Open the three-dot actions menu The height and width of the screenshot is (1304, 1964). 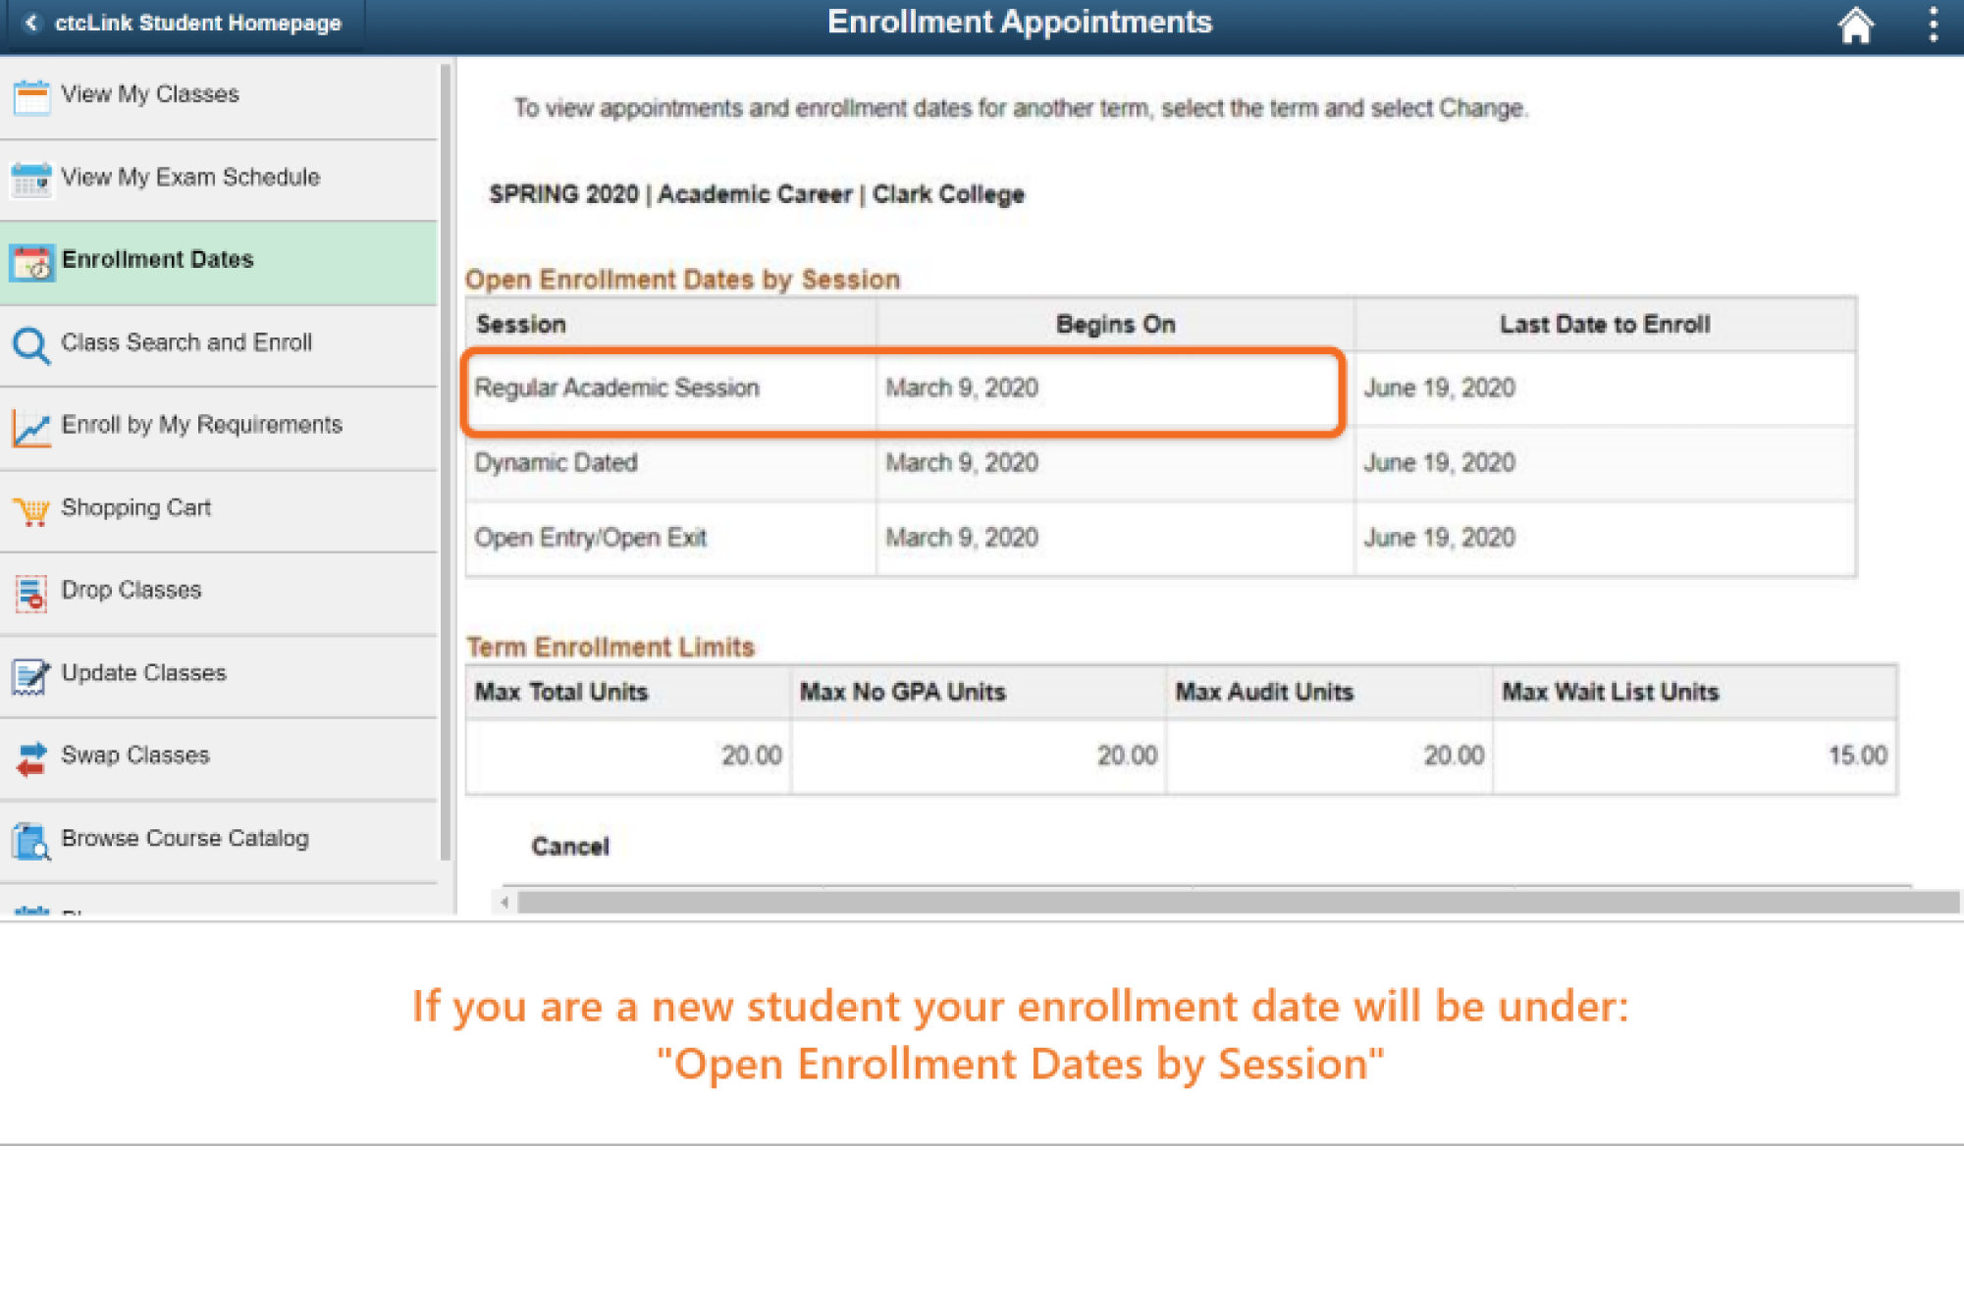(x=1933, y=25)
